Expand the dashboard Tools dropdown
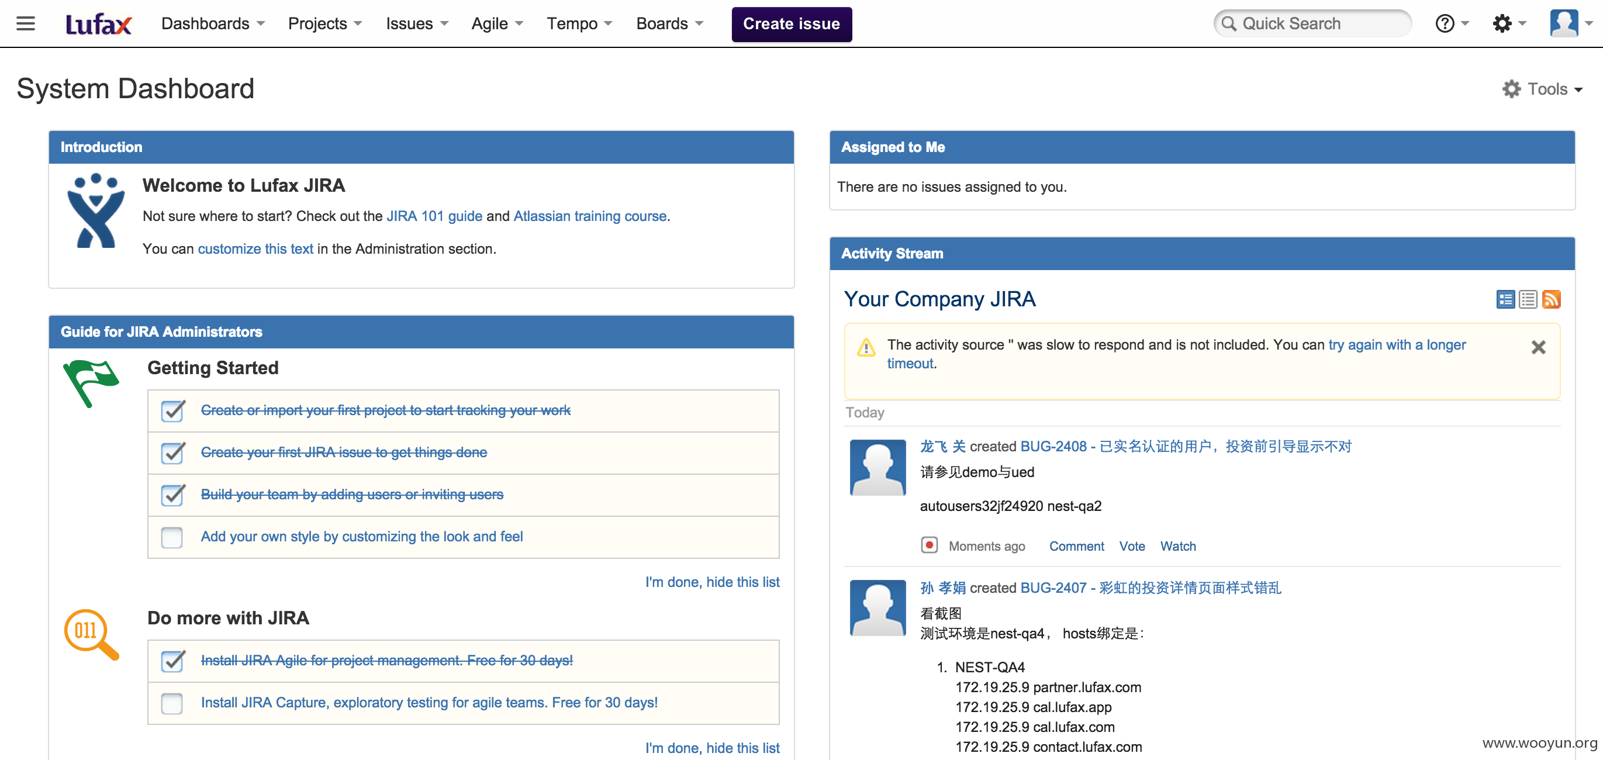 1542,89
